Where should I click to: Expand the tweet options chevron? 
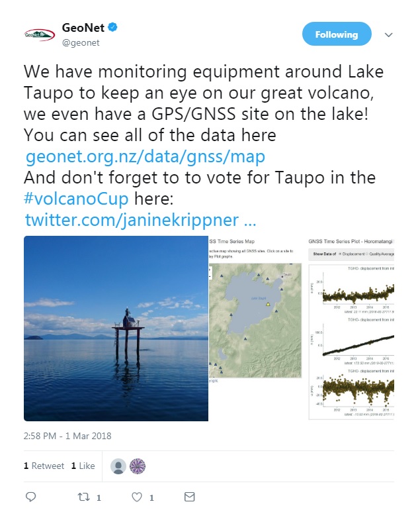point(388,35)
